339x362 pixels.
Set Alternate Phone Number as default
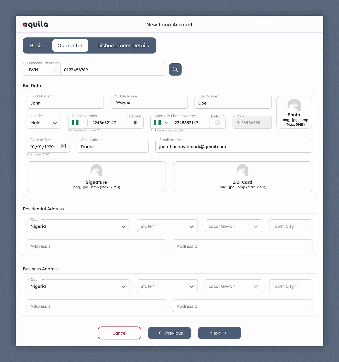click(217, 122)
